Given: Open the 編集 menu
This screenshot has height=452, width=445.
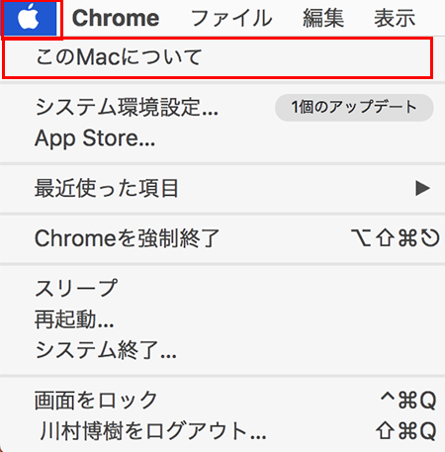Looking at the screenshot, I should tap(323, 18).
